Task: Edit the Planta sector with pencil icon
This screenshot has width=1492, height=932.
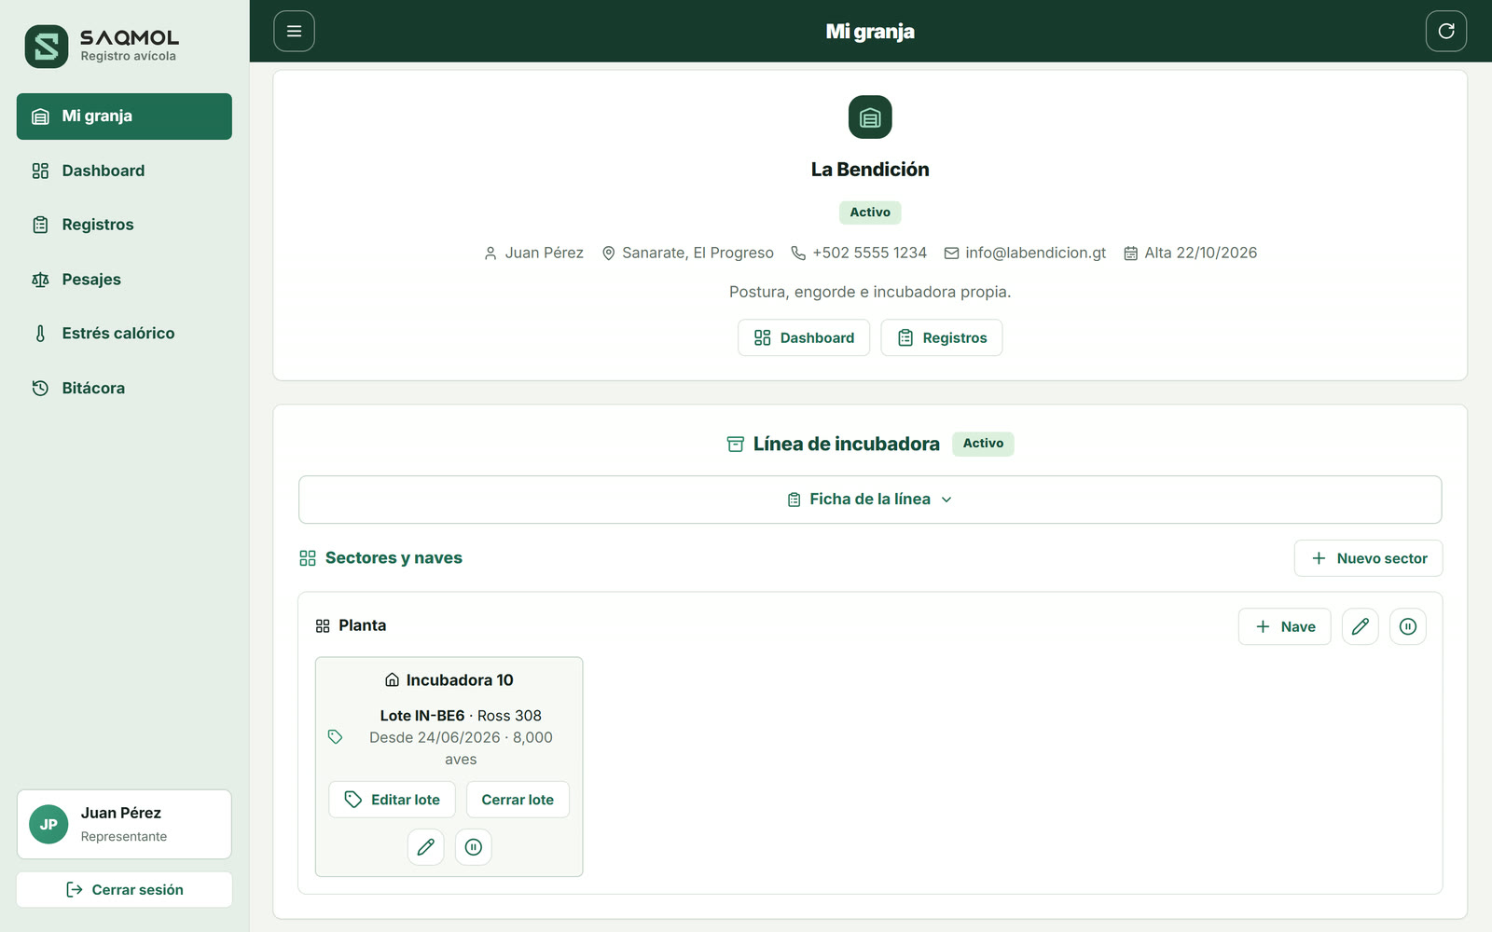Action: point(1361,626)
